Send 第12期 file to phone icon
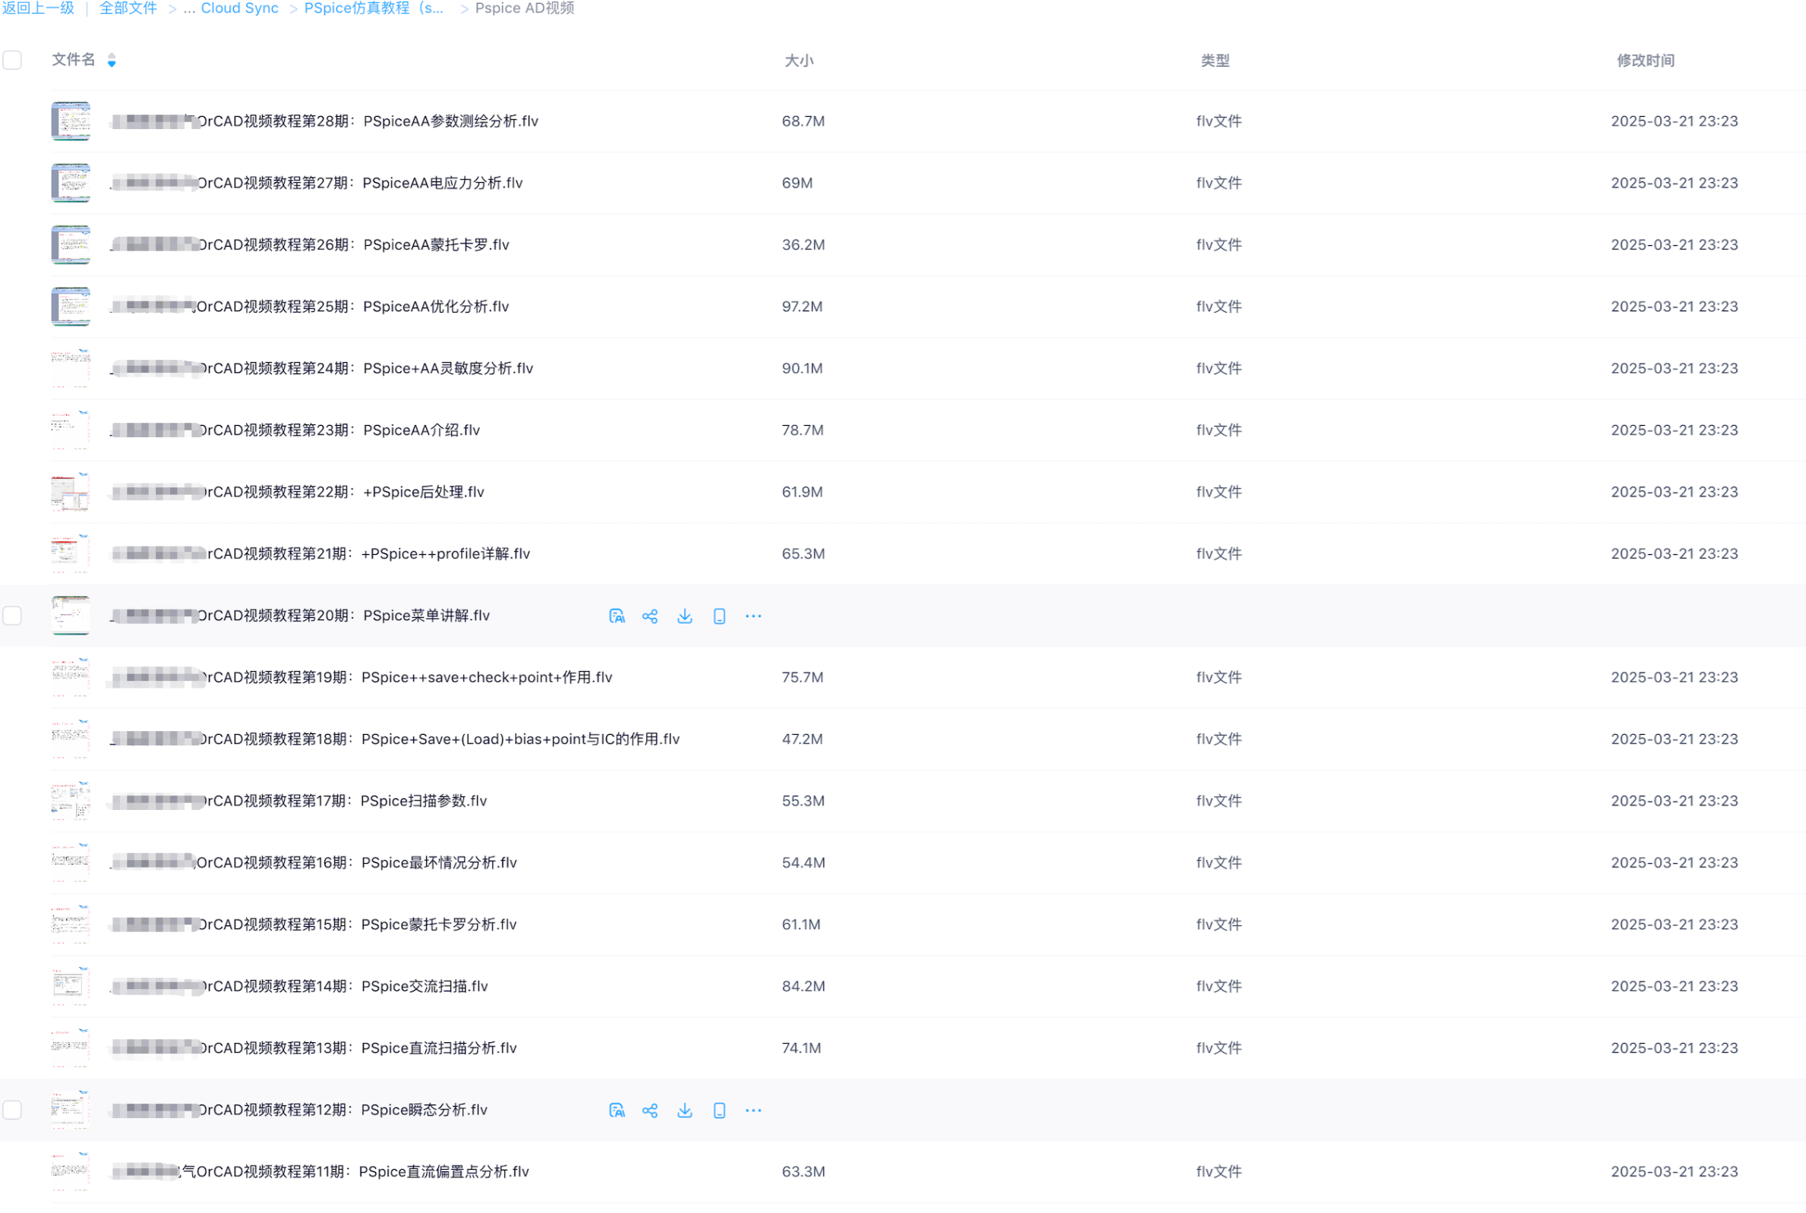Viewport: 1806px width, 1213px height. [x=719, y=1110]
